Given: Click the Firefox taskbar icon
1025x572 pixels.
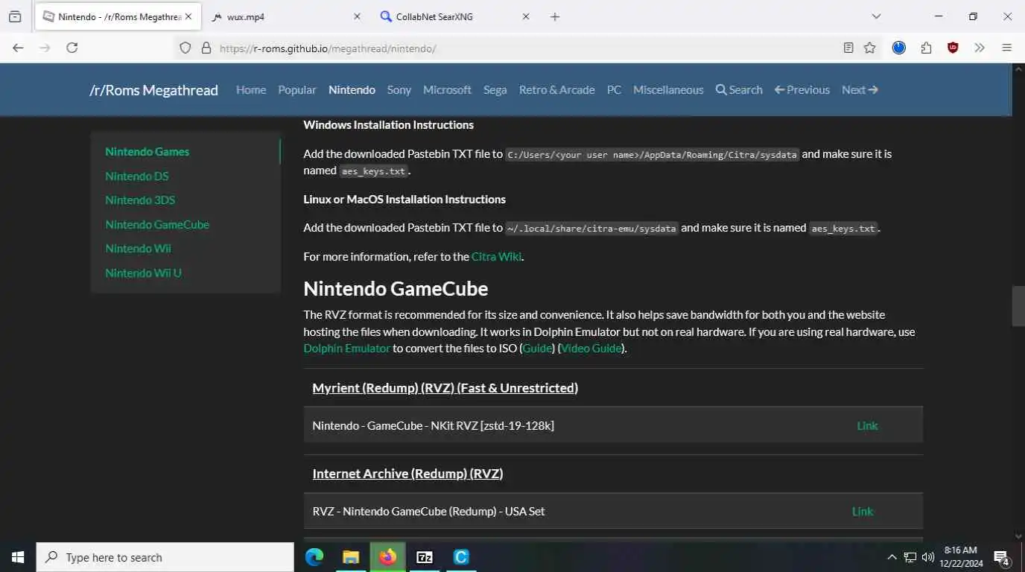Looking at the screenshot, I should tap(387, 557).
